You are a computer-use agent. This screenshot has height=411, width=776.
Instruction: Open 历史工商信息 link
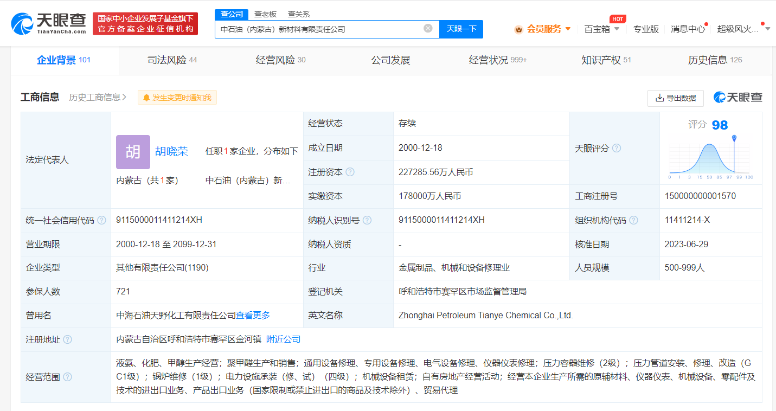coord(98,98)
